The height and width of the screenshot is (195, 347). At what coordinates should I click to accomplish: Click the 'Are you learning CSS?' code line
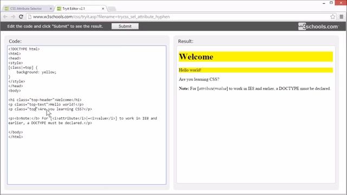[x=50, y=109]
